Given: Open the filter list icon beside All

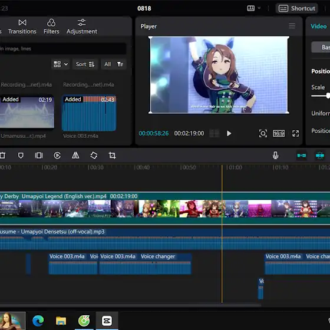Looking at the screenshot, I should (x=120, y=64).
